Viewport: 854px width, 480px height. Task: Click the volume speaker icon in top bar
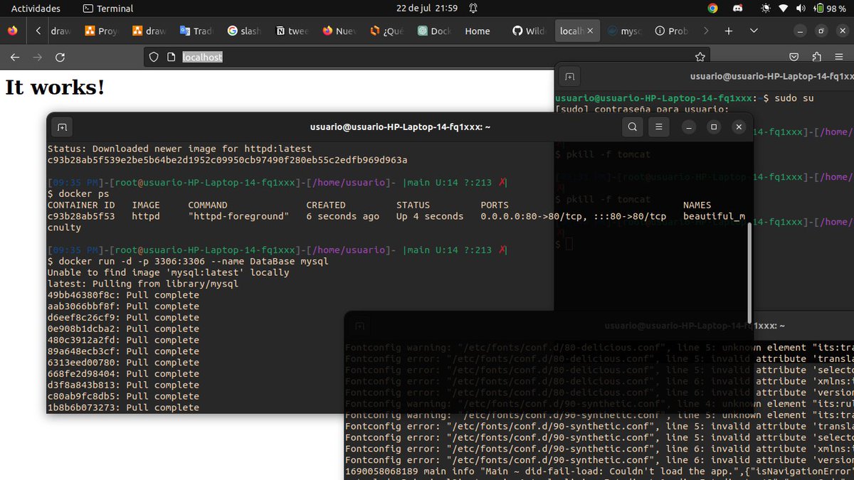coord(801,9)
